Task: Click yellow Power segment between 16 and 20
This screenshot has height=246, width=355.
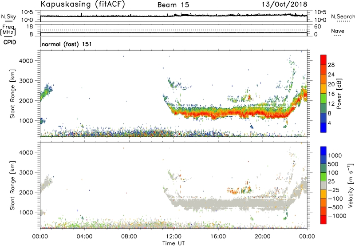Action: (323, 89)
